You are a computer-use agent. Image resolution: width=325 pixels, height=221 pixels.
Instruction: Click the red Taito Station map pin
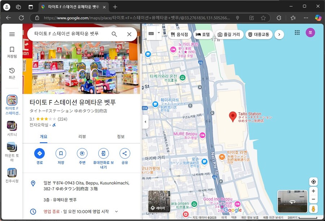(233, 117)
